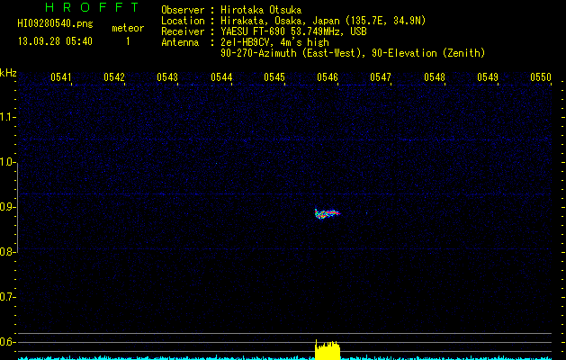Click time marker 0548
This screenshot has width=566, height=360.
coord(435,77)
